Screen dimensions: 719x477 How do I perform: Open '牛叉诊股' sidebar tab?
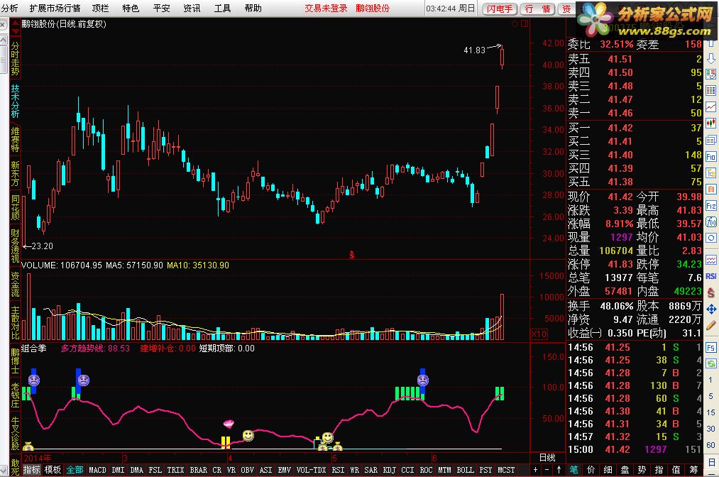click(15, 434)
